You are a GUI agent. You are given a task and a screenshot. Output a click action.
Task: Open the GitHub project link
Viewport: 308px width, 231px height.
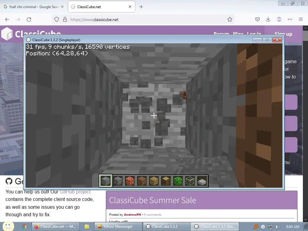click(75, 192)
